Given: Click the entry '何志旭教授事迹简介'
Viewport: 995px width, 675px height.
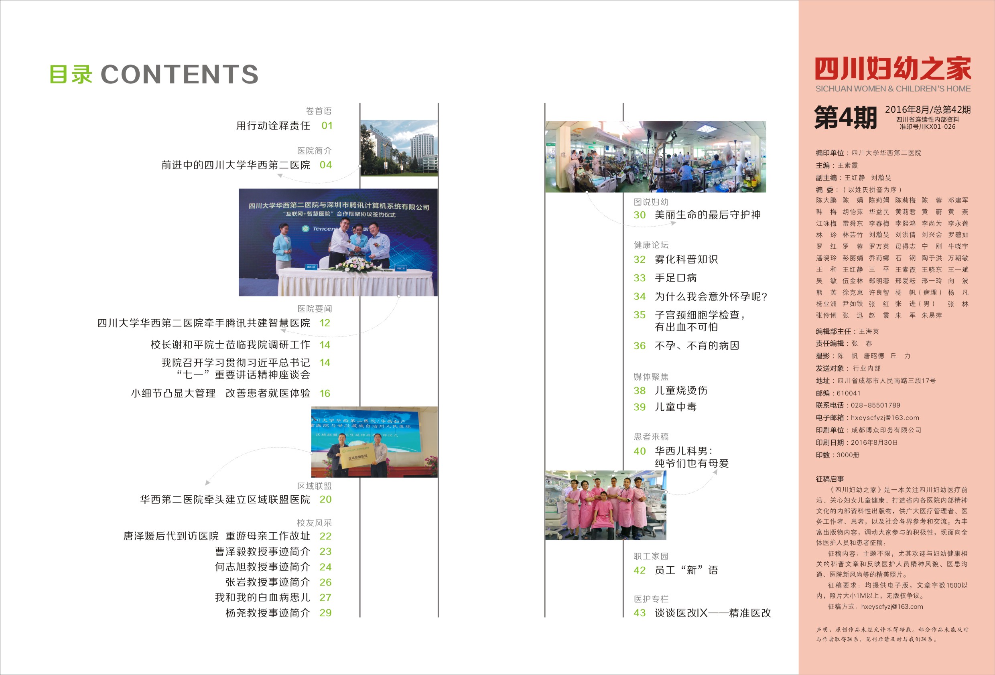Looking at the screenshot, I should 262,567.
